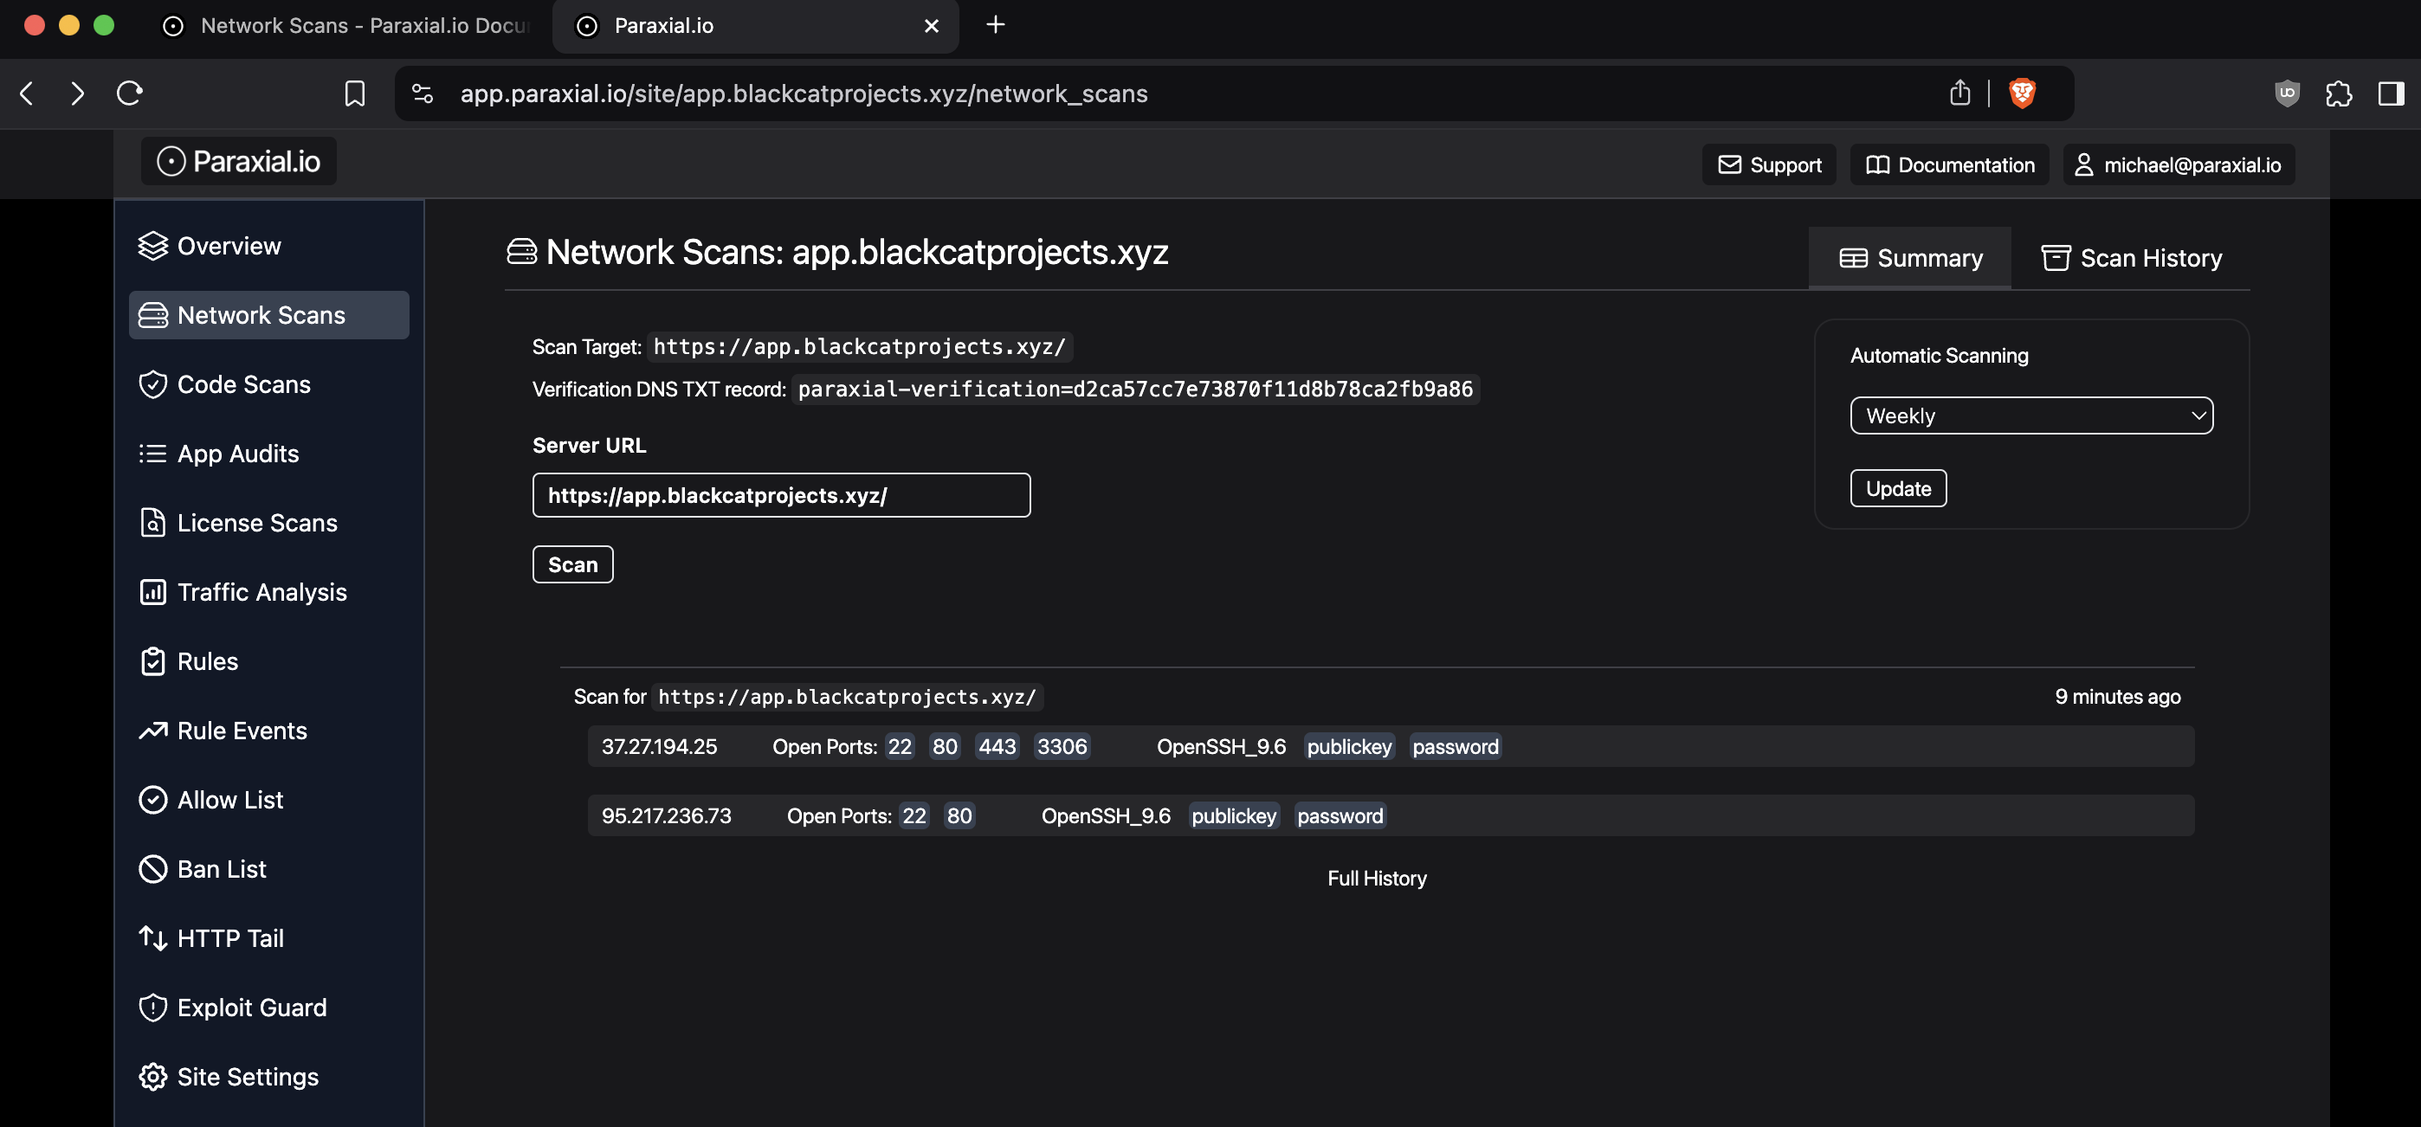The width and height of the screenshot is (2421, 1127).
Task: Click the Network Scans sidebar icon
Action: point(152,316)
